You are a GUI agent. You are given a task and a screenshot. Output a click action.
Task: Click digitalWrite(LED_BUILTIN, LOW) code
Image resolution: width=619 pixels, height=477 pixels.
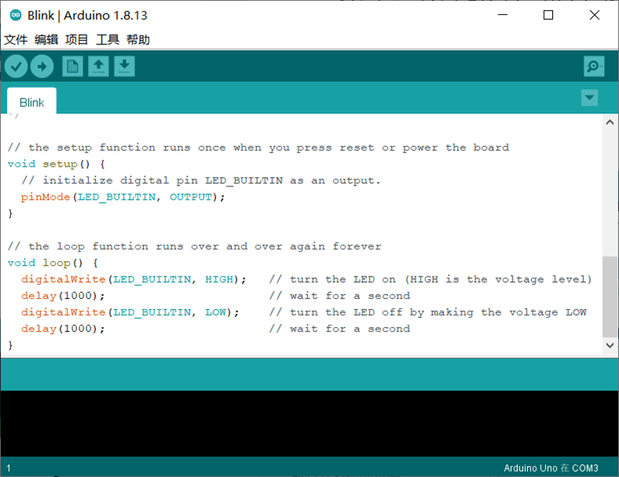pos(131,312)
